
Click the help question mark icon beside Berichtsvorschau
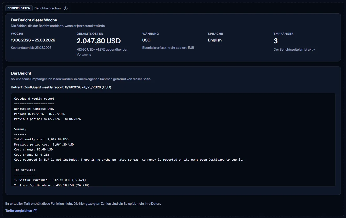tap(66, 8)
